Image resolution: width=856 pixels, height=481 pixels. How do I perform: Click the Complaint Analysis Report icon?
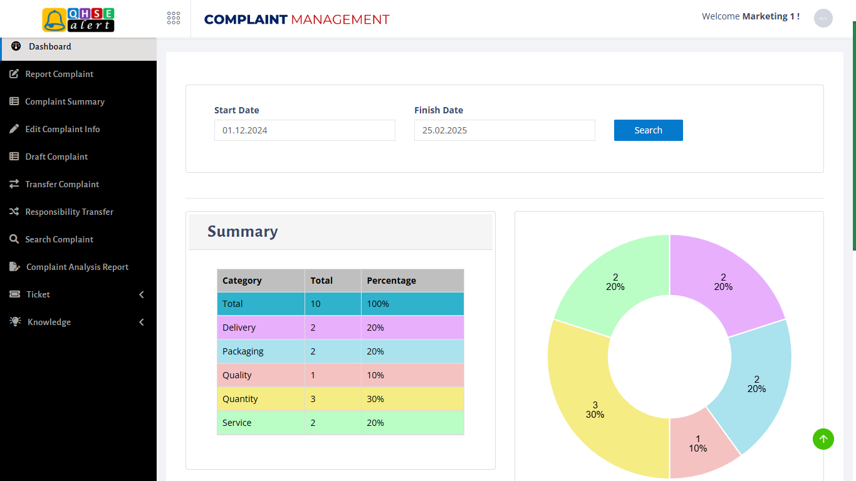(x=14, y=266)
